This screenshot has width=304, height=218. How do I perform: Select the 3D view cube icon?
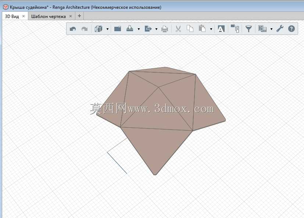coord(99,29)
